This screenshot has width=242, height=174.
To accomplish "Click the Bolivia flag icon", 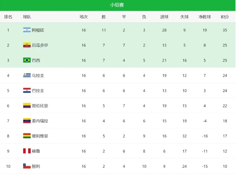I will click(x=27, y=136).
